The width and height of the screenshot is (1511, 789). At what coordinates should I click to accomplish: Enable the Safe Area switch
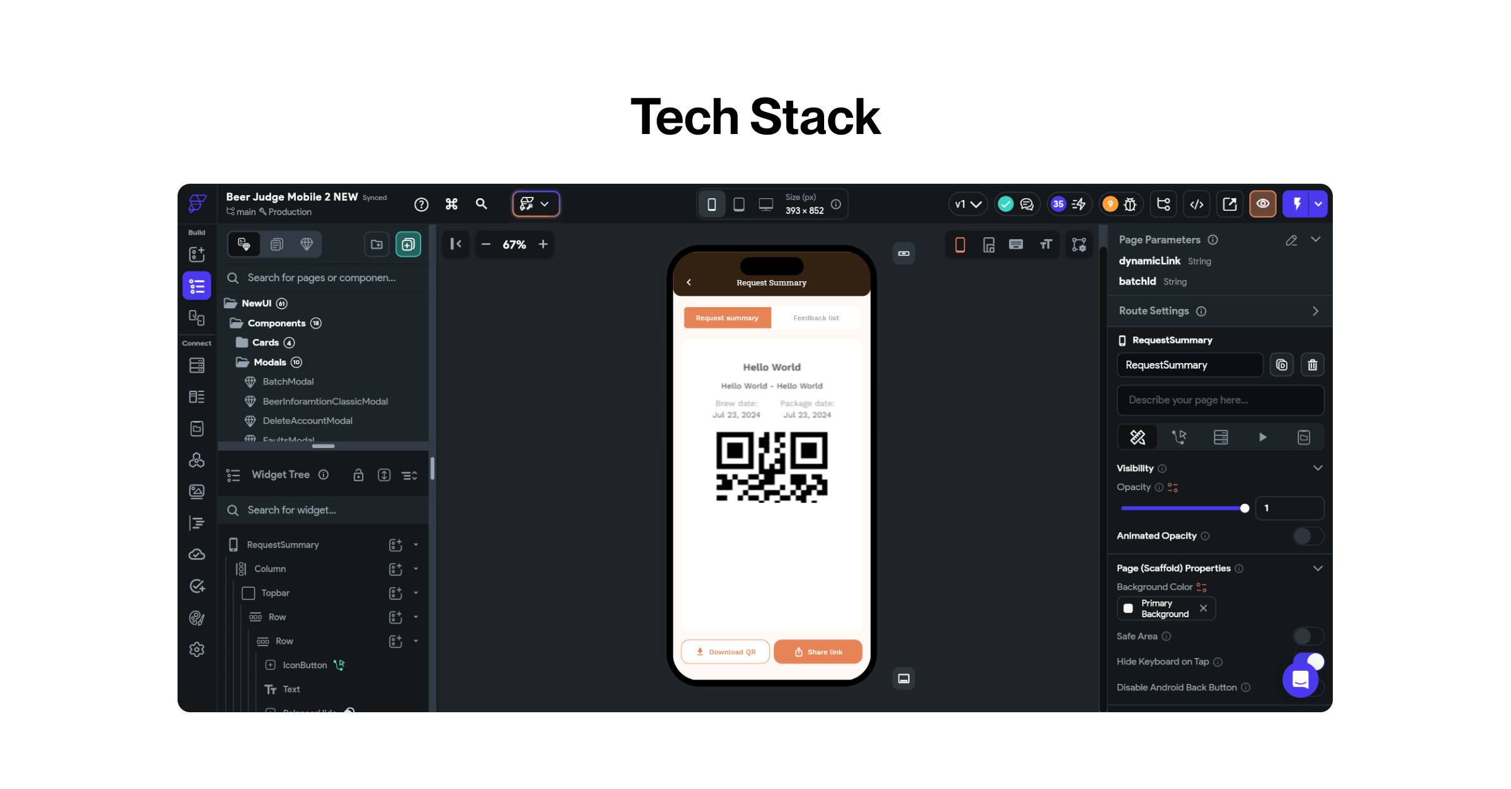[x=1307, y=636]
